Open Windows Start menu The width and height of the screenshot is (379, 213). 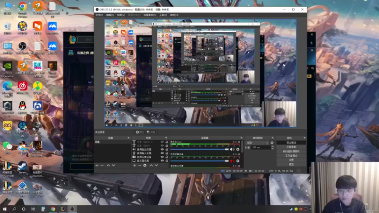coord(5,209)
